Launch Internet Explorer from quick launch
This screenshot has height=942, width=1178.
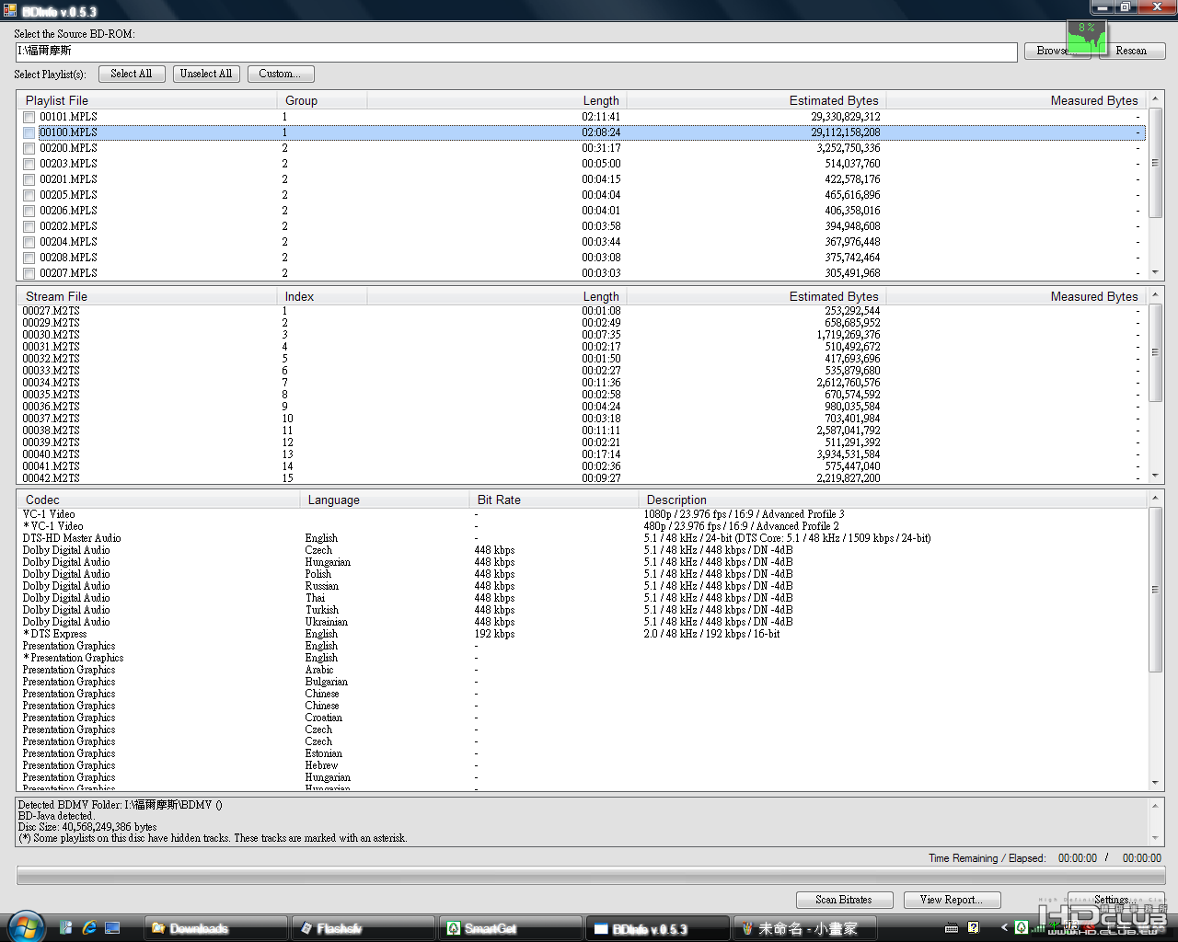tap(89, 928)
